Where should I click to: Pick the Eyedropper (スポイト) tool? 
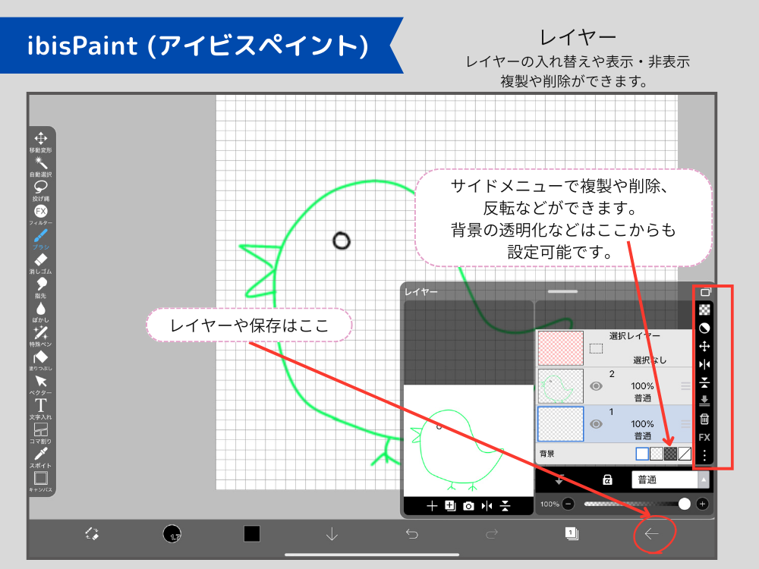41,454
